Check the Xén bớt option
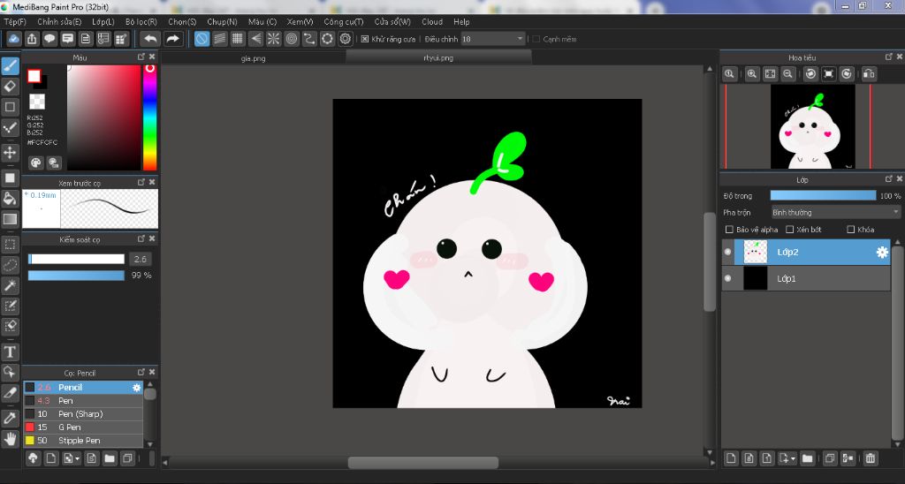905x484 pixels. [789, 230]
